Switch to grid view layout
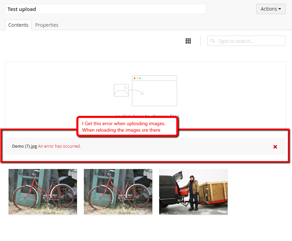 coord(188,41)
